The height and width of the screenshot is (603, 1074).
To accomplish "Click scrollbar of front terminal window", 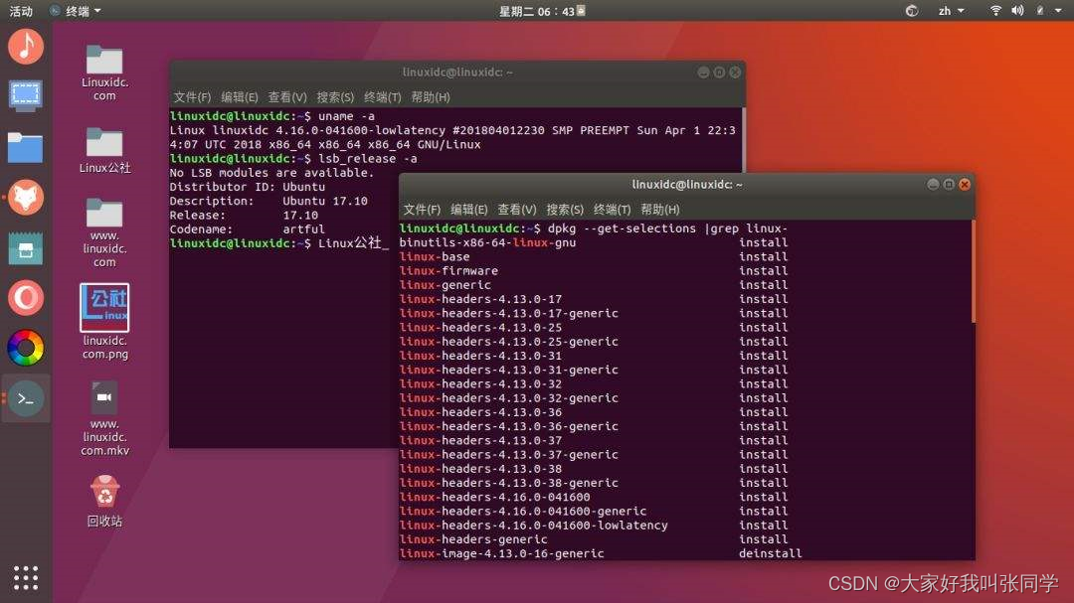I will 973,271.
